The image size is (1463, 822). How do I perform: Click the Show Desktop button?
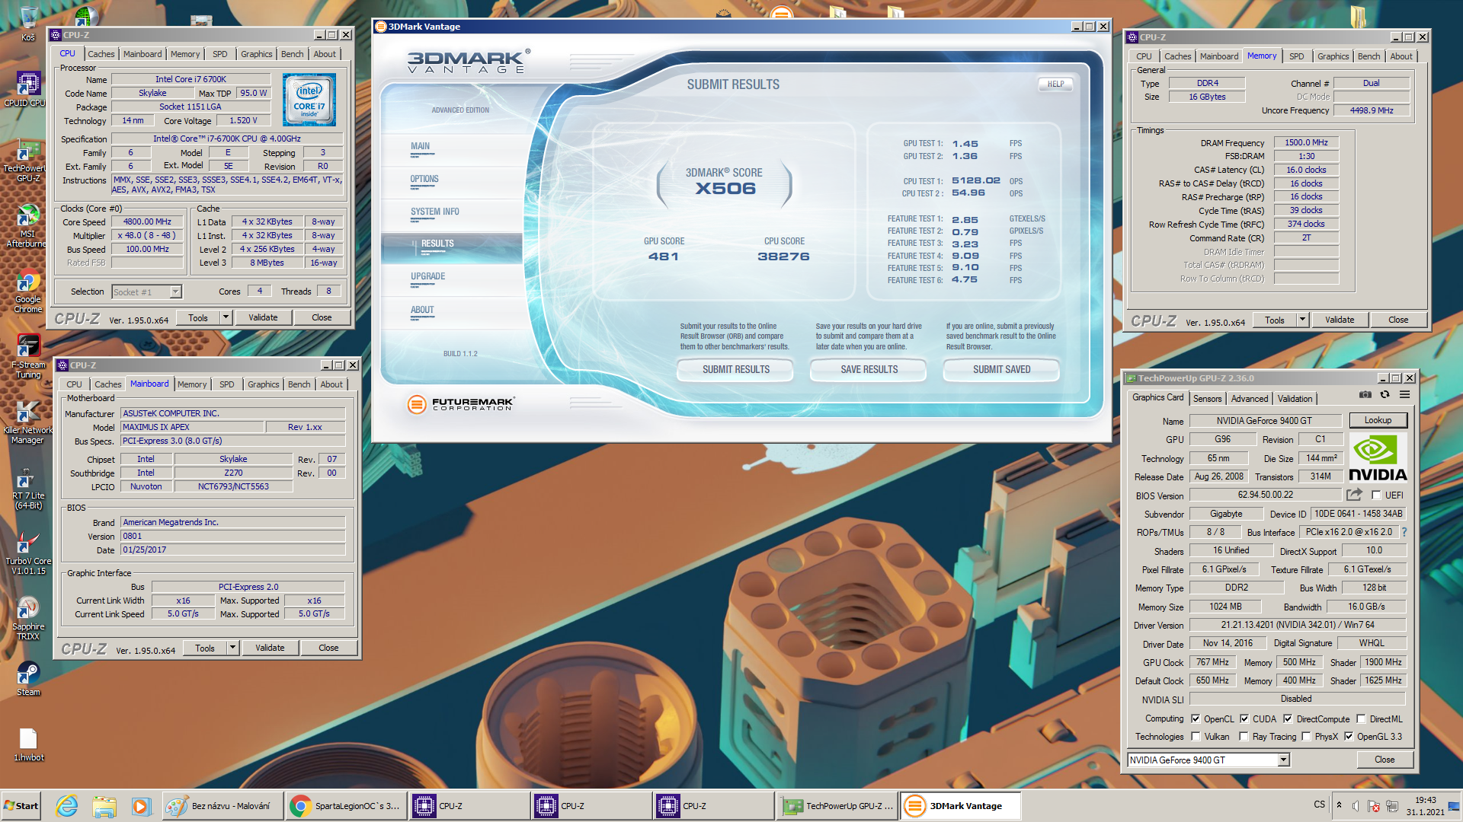pos(1455,806)
